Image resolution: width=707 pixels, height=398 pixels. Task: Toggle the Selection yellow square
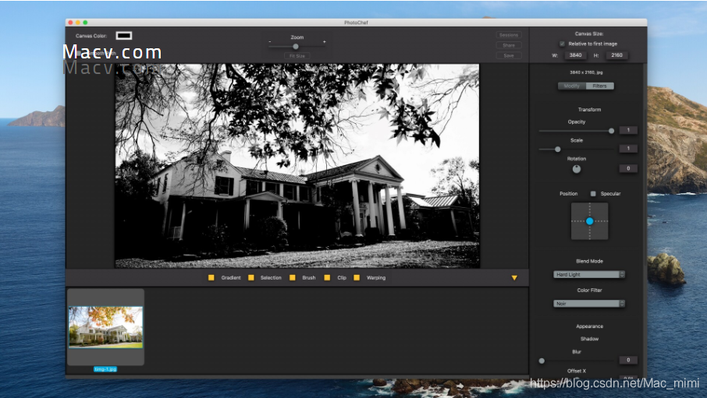(x=251, y=278)
